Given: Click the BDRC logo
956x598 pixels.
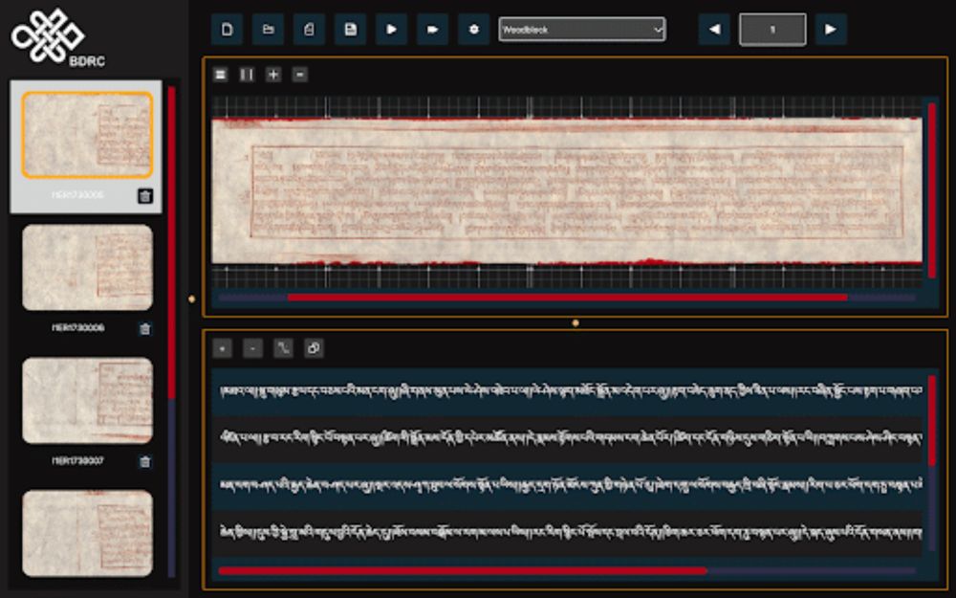Looking at the screenshot, I should pyautogui.click(x=58, y=36).
